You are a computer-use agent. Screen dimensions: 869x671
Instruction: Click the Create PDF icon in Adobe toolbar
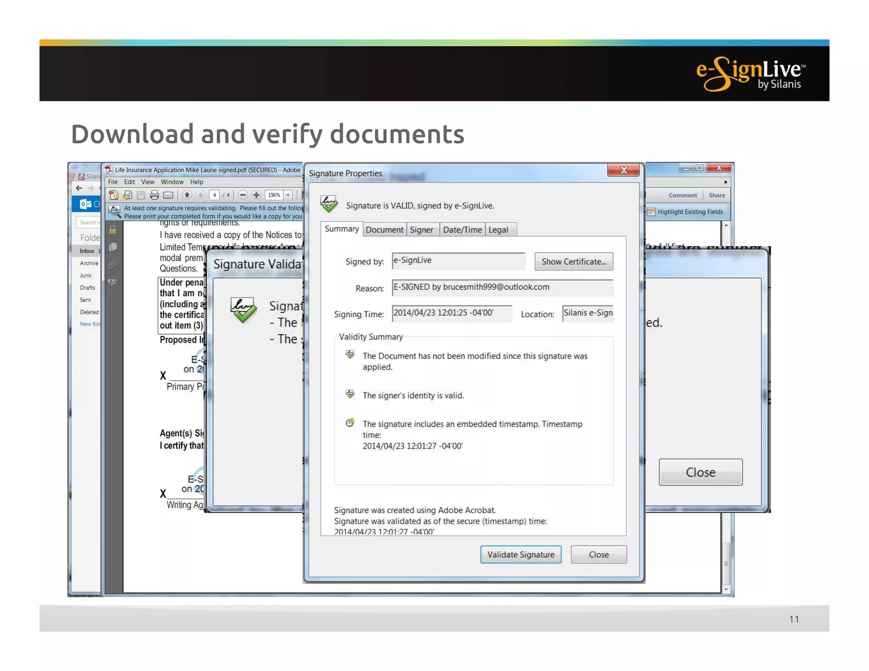(114, 195)
